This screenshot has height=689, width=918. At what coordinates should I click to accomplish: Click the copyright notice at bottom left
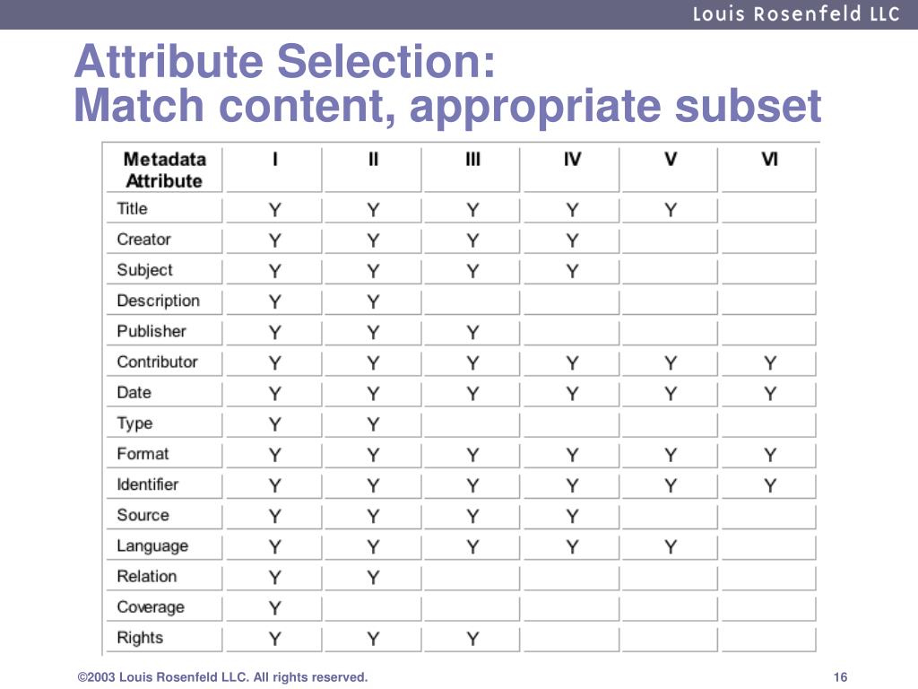(x=222, y=677)
